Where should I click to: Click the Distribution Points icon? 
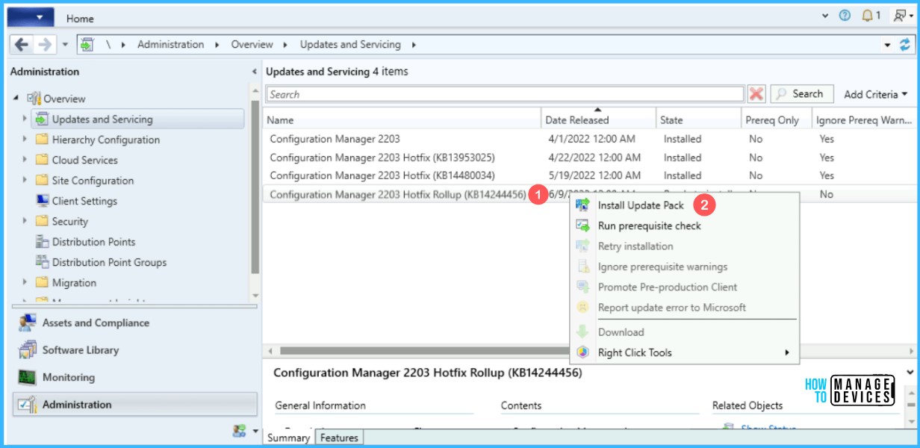(42, 242)
